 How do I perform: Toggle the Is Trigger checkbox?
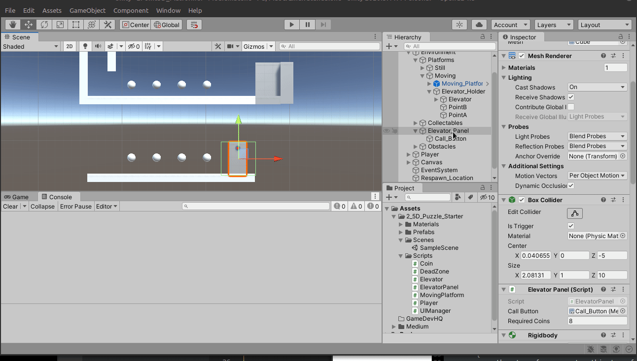[571, 226]
